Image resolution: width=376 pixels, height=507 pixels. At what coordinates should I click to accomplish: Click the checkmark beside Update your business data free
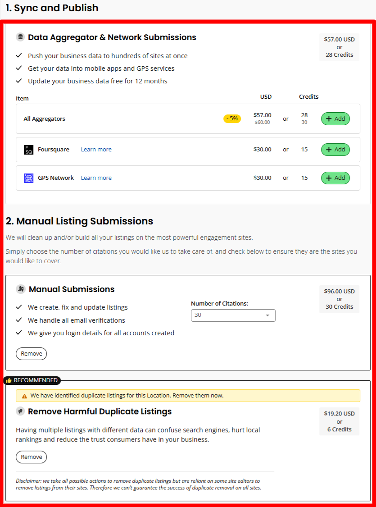[x=18, y=81]
